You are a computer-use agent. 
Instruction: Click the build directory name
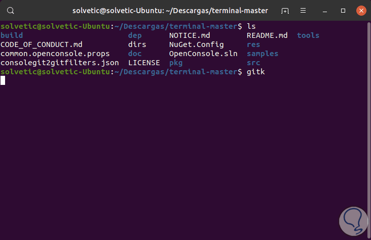[12, 35]
